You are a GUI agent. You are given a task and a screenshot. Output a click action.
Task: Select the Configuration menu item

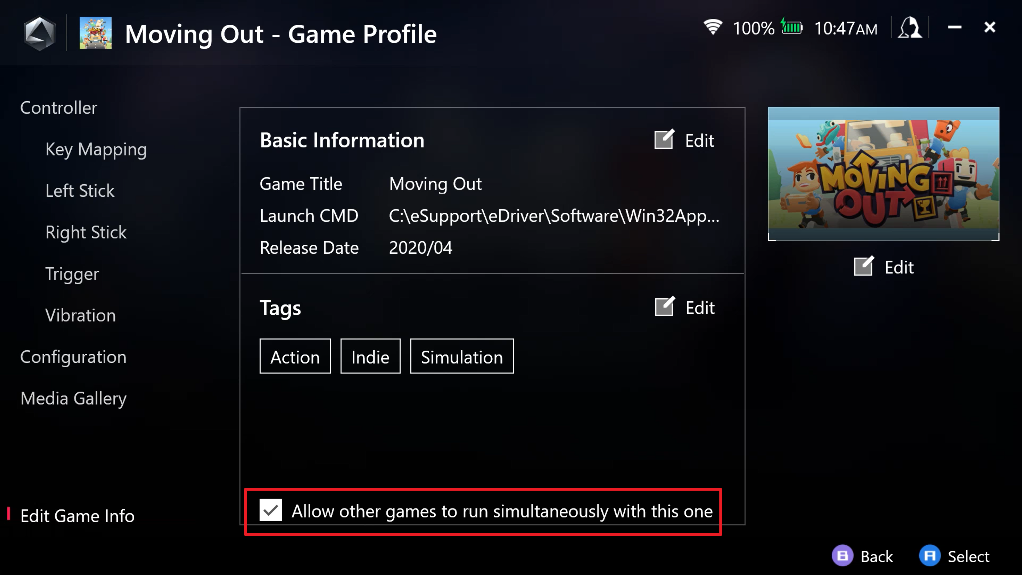(73, 357)
